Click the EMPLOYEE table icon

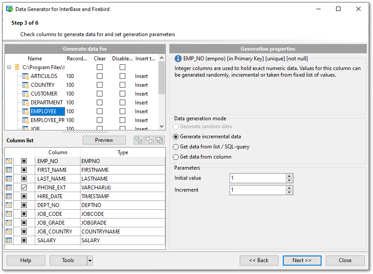click(26, 111)
